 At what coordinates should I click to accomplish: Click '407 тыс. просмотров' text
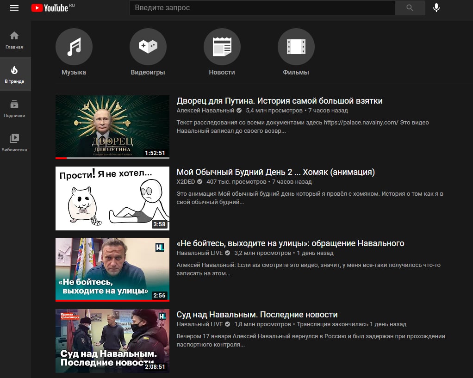coord(236,182)
